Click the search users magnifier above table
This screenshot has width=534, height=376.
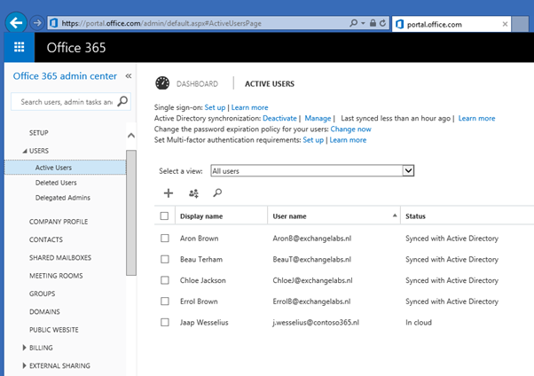click(x=217, y=192)
